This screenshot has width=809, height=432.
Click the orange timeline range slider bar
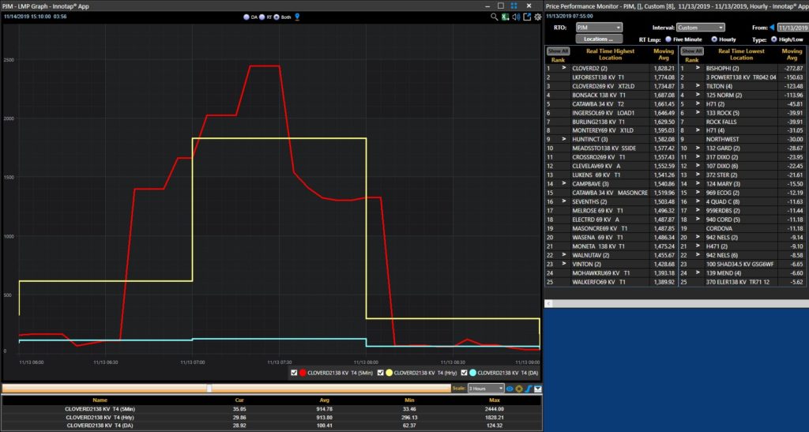[x=227, y=389]
